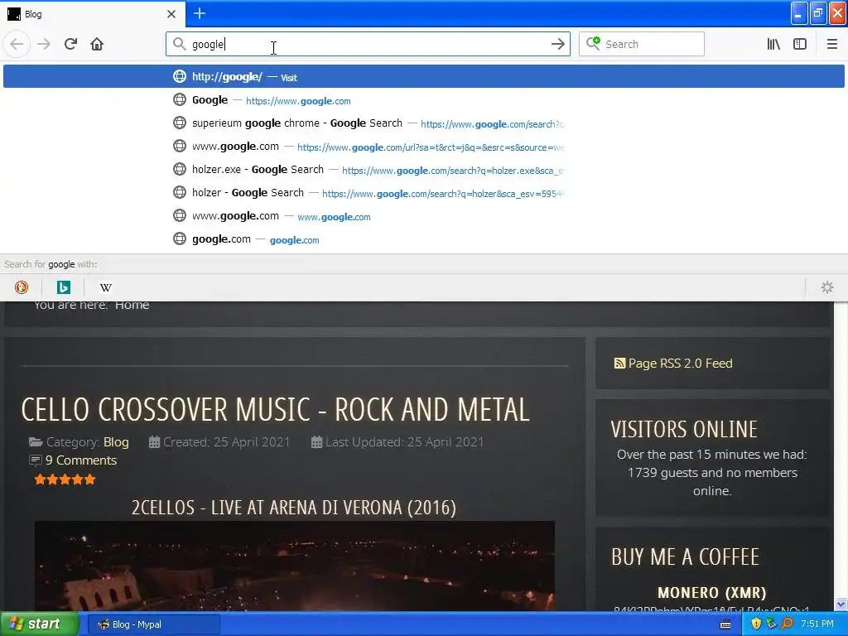The image size is (848, 636).
Task: Click the Go arrow in address bar
Action: click(557, 44)
